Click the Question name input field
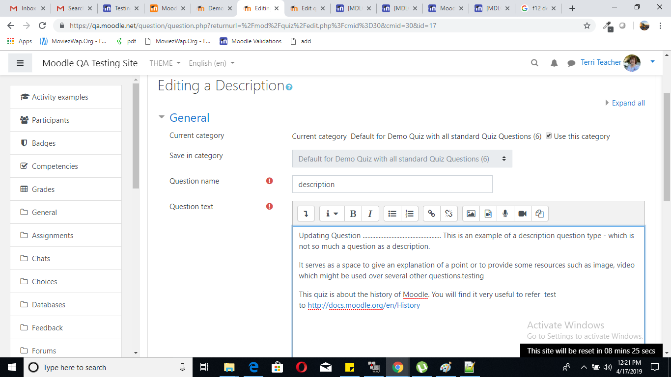 (392, 184)
